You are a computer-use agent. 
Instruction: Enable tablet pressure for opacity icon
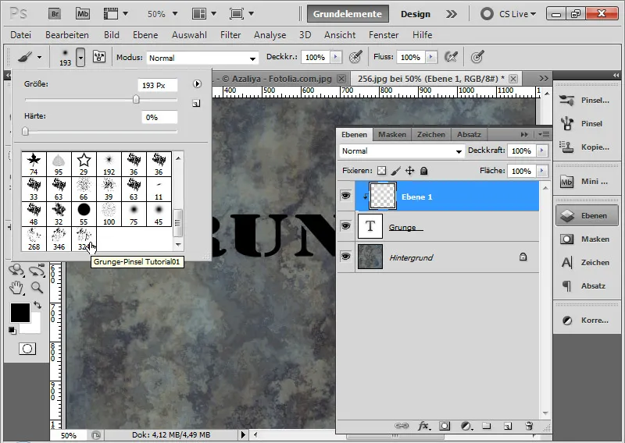[x=355, y=57]
